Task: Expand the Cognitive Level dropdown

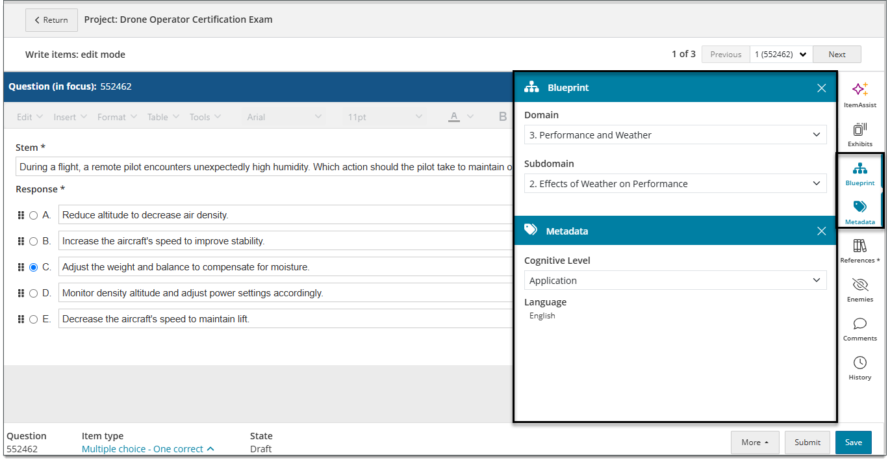Action: pos(676,280)
